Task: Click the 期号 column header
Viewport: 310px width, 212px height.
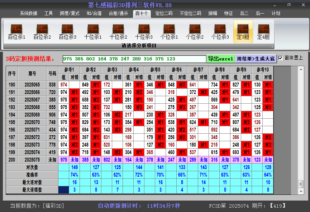Action: pyautogui.click(x=32, y=74)
